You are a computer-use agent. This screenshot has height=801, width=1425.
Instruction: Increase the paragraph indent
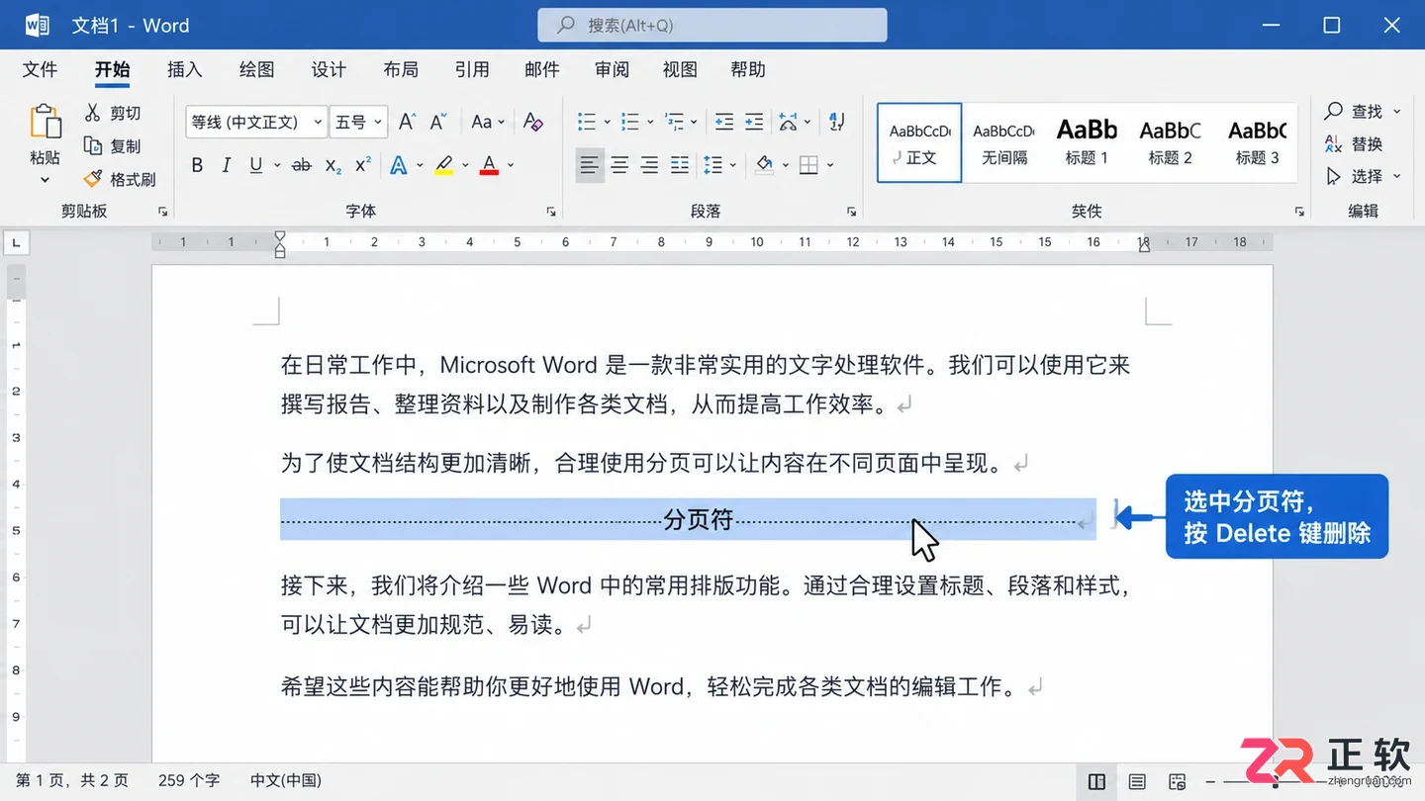click(754, 122)
